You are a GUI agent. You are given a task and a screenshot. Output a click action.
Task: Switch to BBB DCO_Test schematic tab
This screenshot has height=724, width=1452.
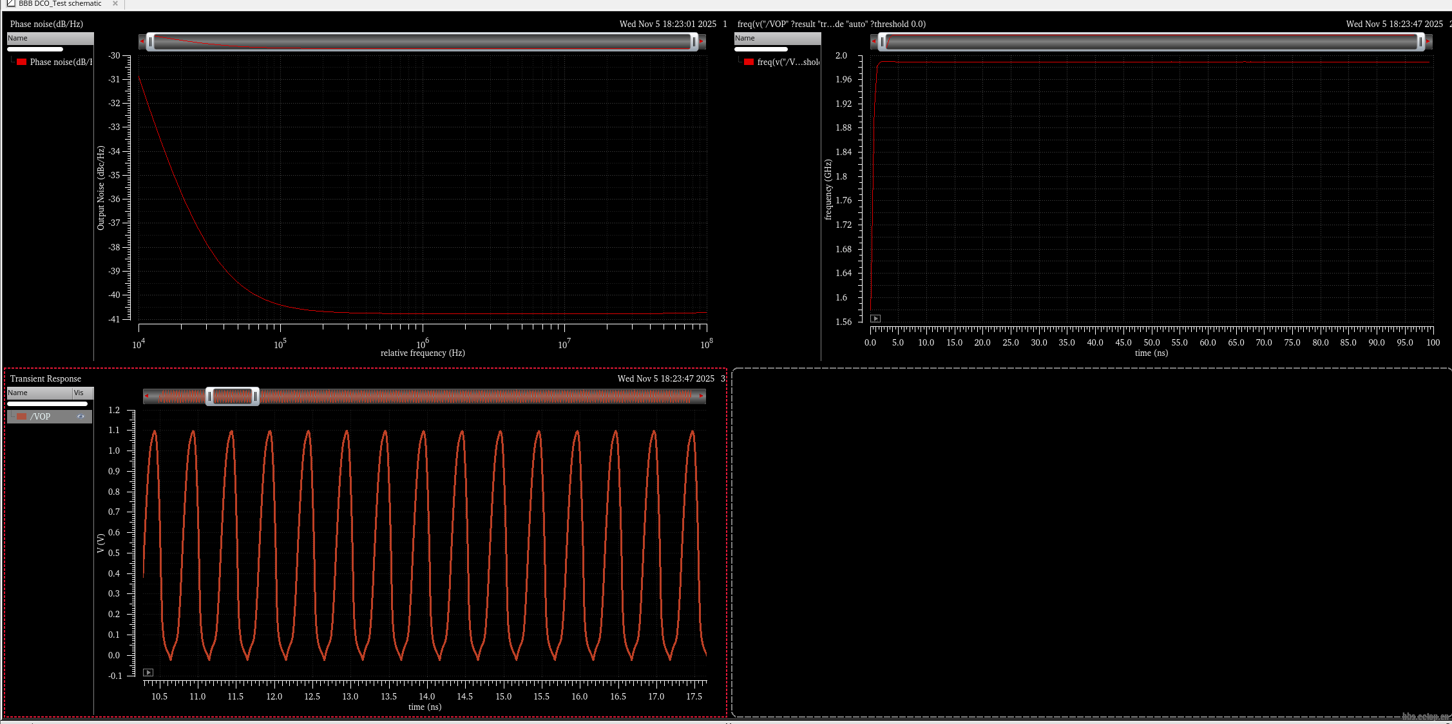pos(59,4)
